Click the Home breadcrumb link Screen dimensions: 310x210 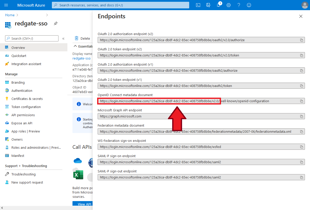click(x=9, y=15)
